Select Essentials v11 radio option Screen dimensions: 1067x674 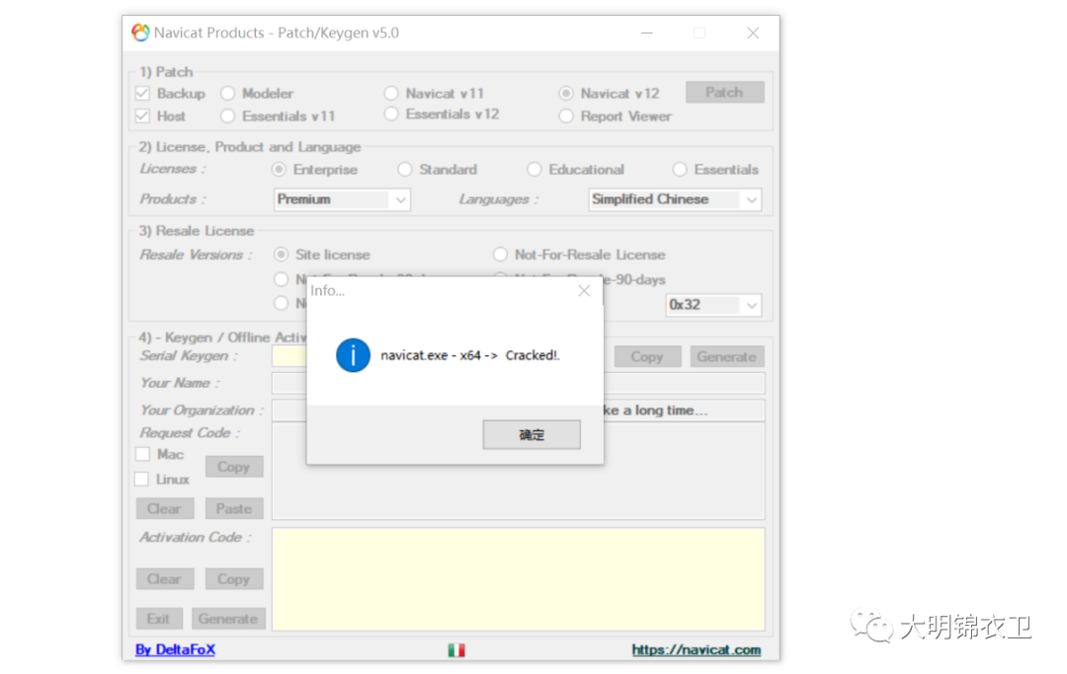click(x=228, y=116)
